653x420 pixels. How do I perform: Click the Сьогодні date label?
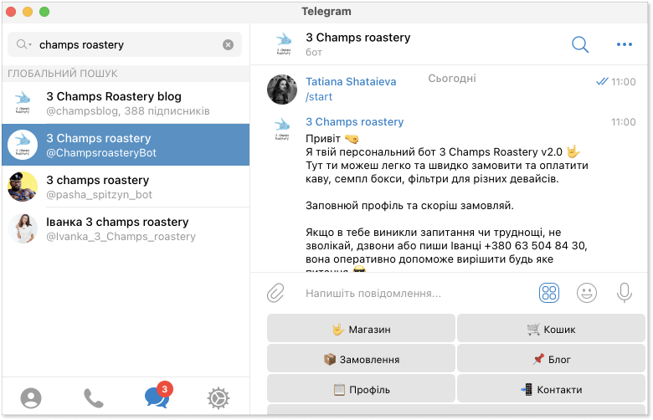pos(452,79)
